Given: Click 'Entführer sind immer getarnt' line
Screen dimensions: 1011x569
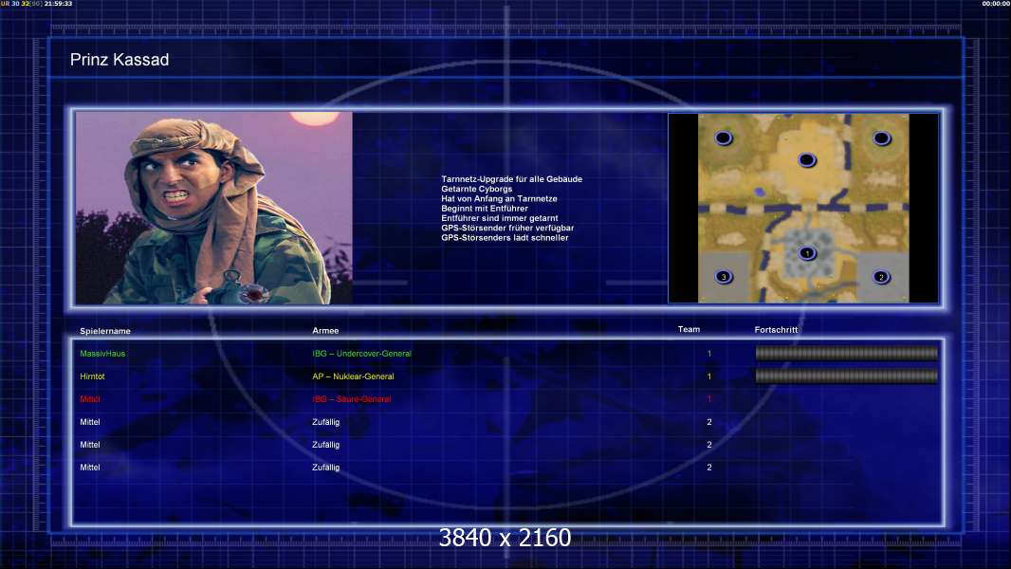Looking at the screenshot, I should pos(500,218).
